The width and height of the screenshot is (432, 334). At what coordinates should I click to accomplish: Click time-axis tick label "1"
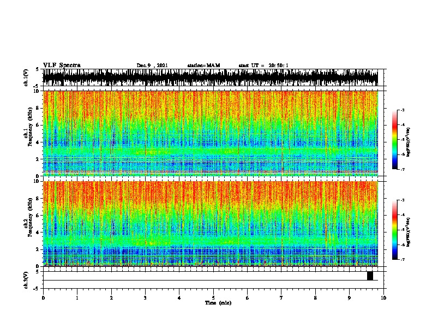(77, 298)
